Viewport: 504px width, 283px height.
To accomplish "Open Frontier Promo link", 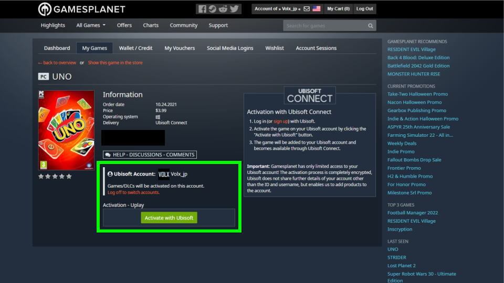I will [x=404, y=168].
